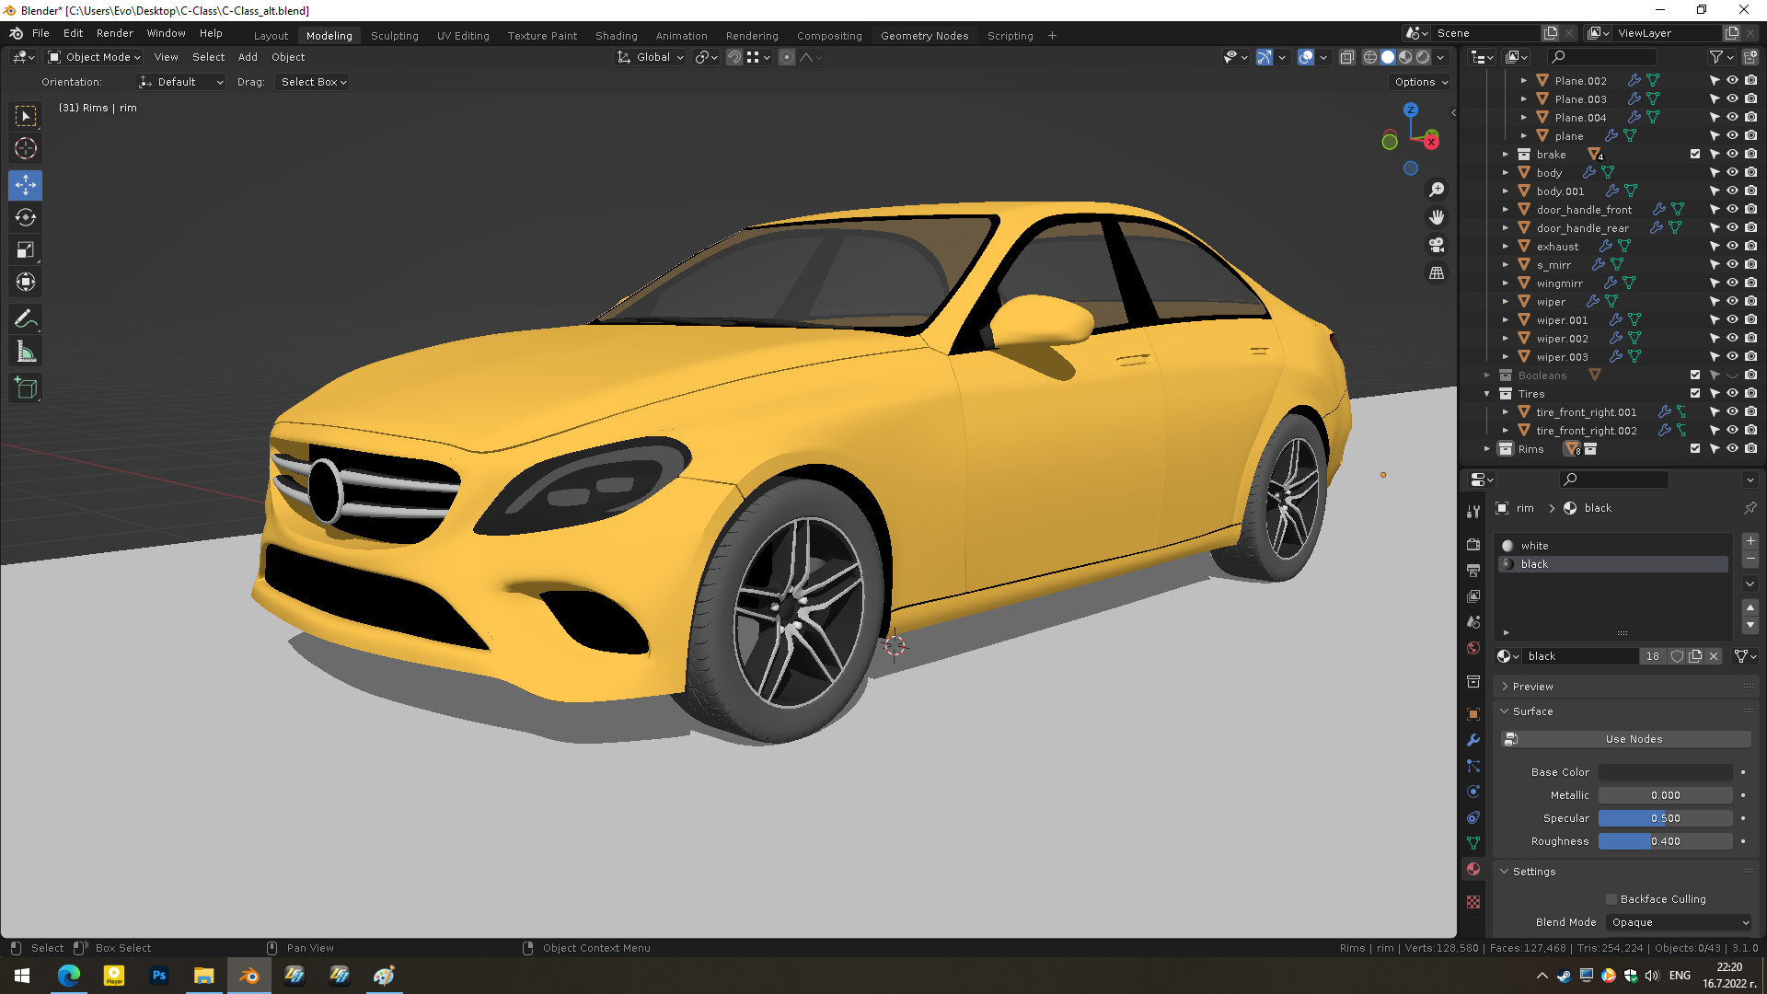Open the Object Mode dropdown
Screen dimensions: 1767x994
(x=96, y=57)
